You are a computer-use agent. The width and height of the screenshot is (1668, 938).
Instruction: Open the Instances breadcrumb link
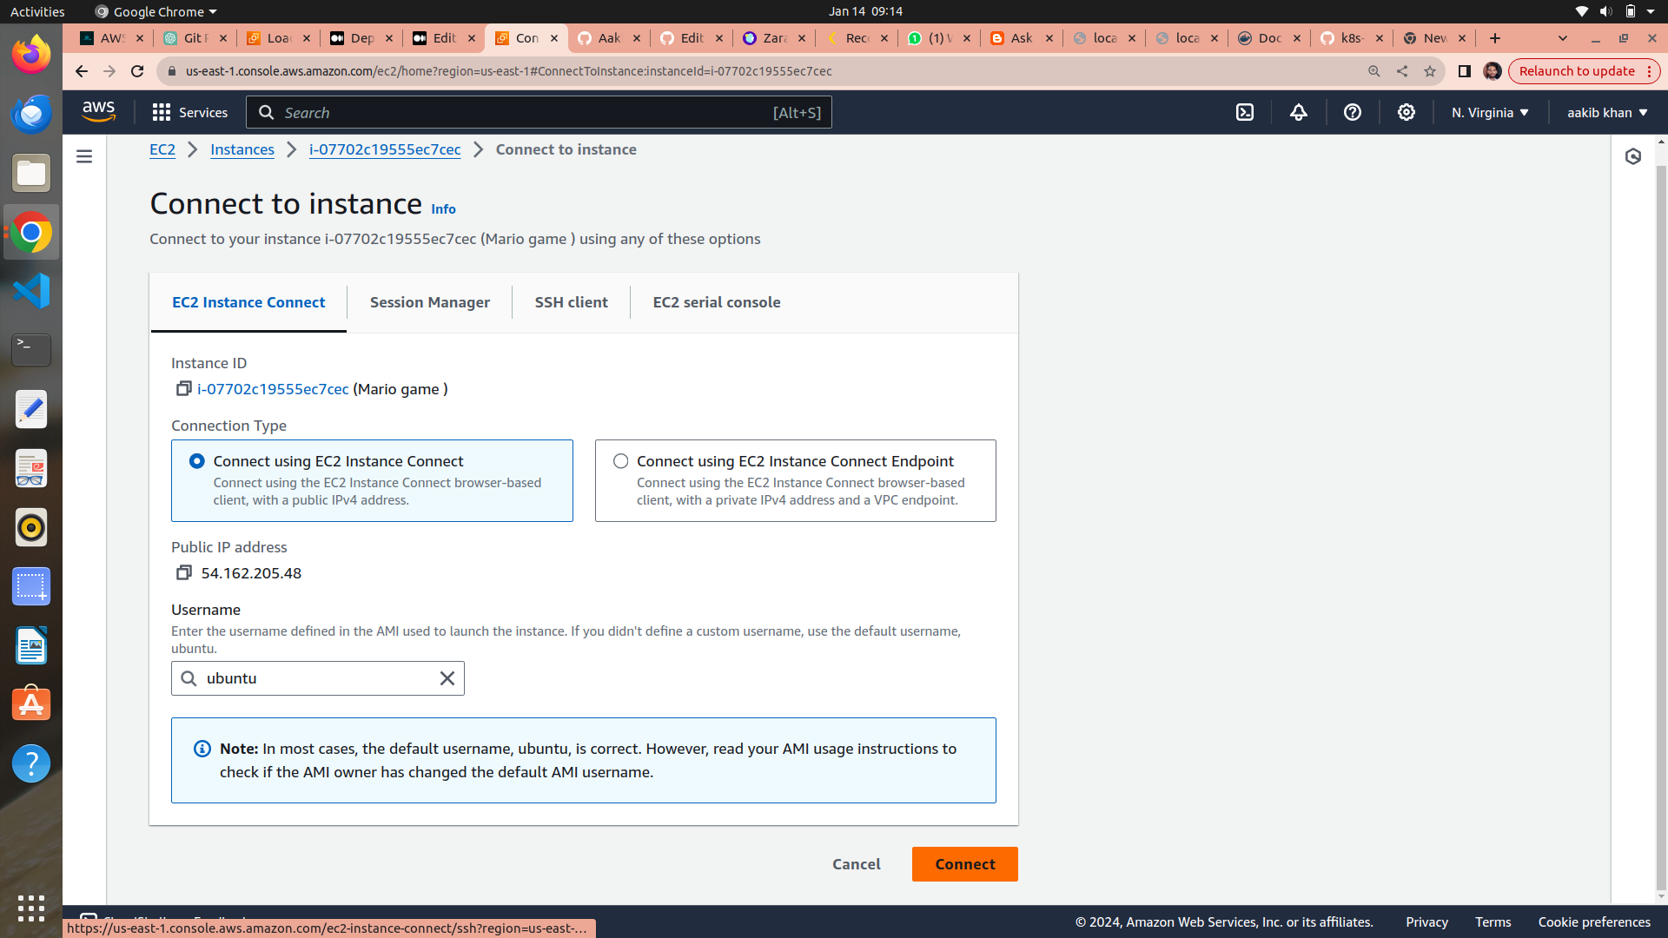click(x=242, y=149)
